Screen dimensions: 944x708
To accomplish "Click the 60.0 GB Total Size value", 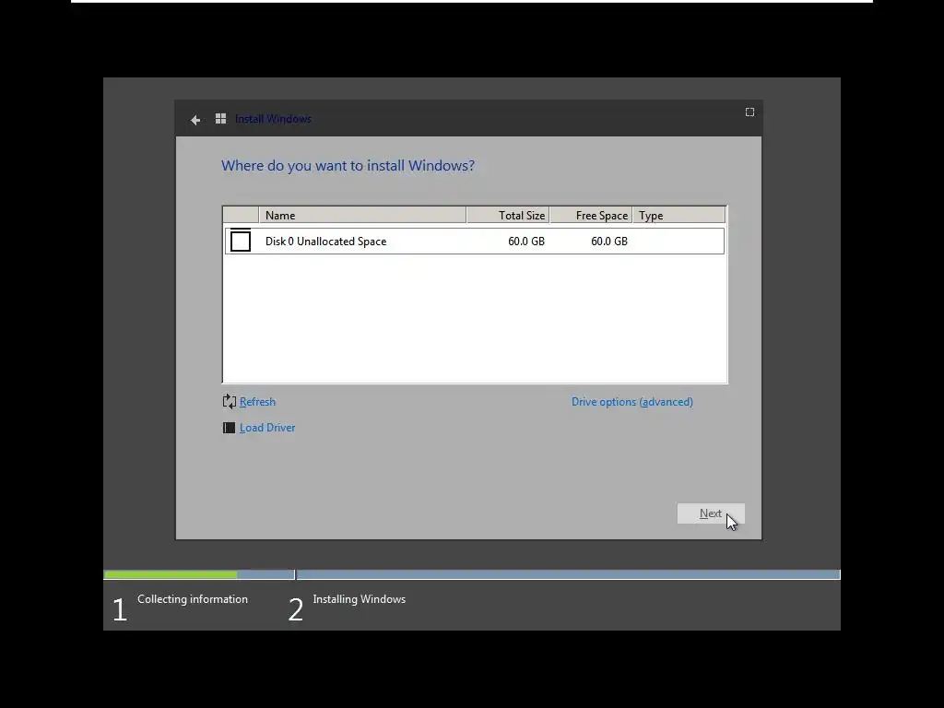I will pos(526,241).
